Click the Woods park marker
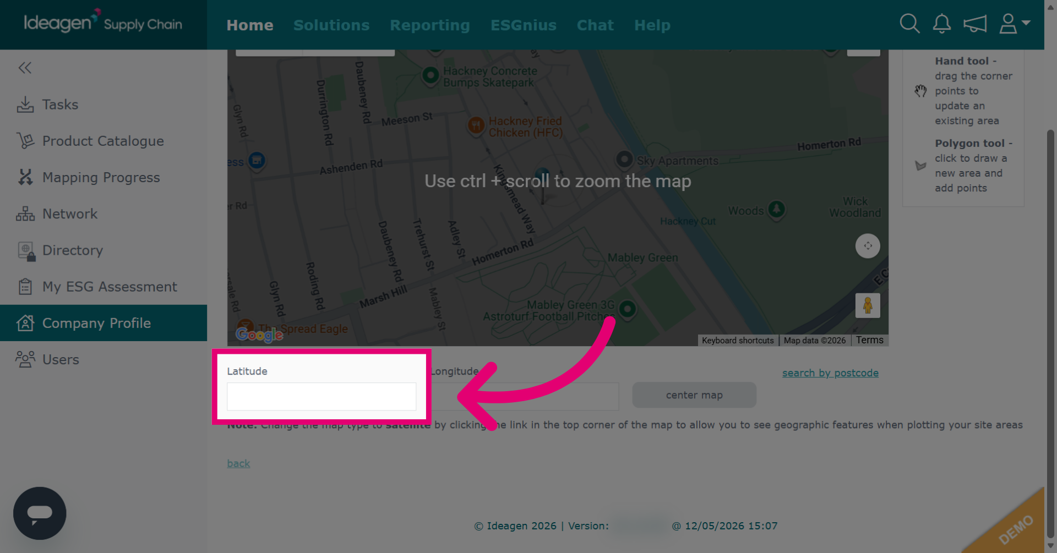Image resolution: width=1057 pixels, height=553 pixels. click(x=776, y=210)
